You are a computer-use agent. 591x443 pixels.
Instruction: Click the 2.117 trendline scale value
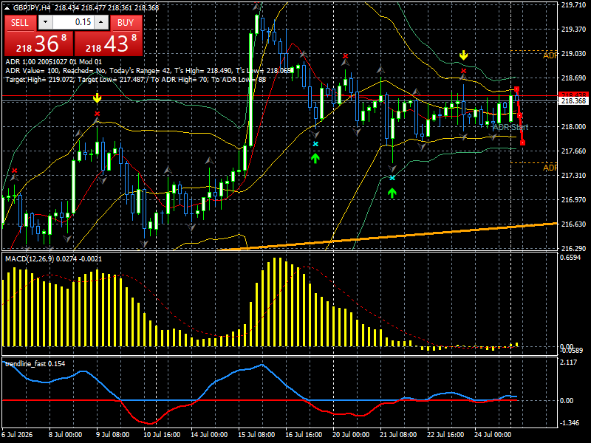click(568, 363)
